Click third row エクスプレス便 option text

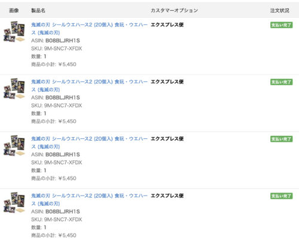pyautogui.click(x=167, y=139)
